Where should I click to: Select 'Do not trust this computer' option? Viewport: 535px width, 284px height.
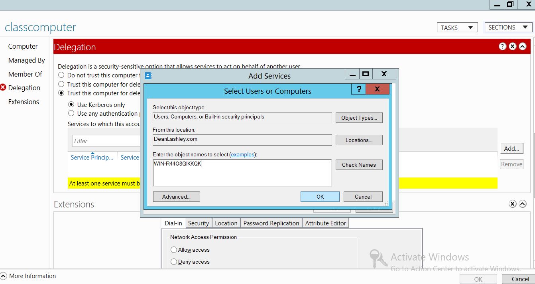pos(61,75)
